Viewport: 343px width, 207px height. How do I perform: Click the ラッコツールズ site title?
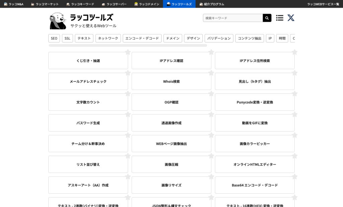tap(92, 17)
